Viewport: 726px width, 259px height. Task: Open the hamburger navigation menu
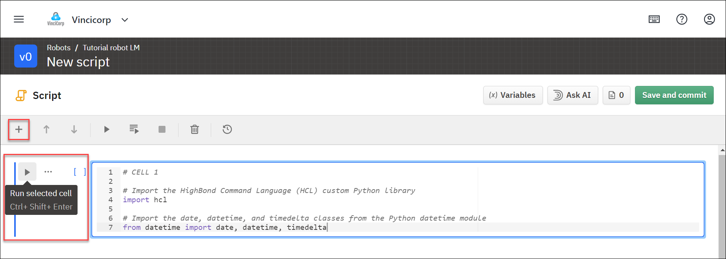(x=19, y=19)
